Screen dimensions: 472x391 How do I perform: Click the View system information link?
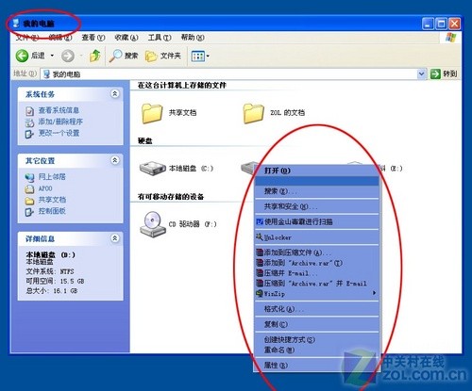click(x=59, y=110)
